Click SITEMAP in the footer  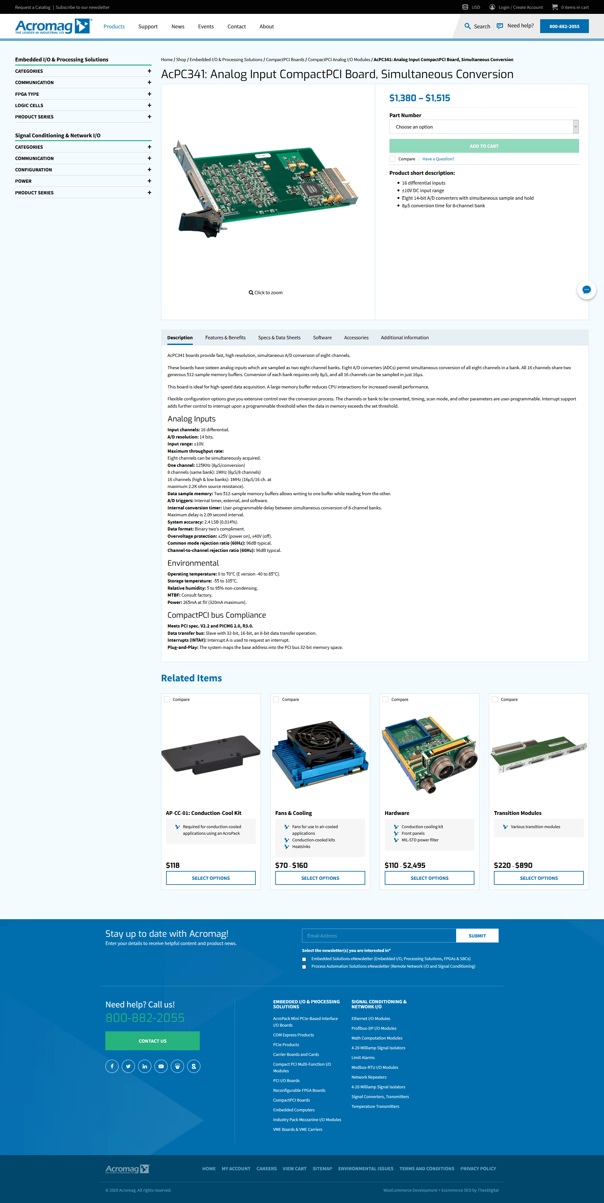tap(322, 1169)
